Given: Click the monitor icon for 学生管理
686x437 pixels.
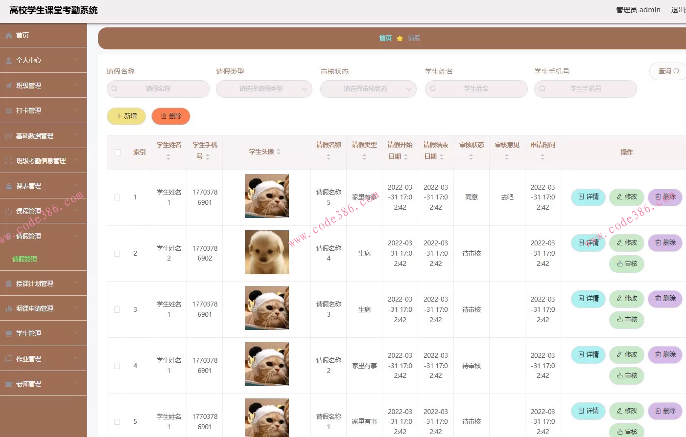Looking at the screenshot, I should 8,334.
